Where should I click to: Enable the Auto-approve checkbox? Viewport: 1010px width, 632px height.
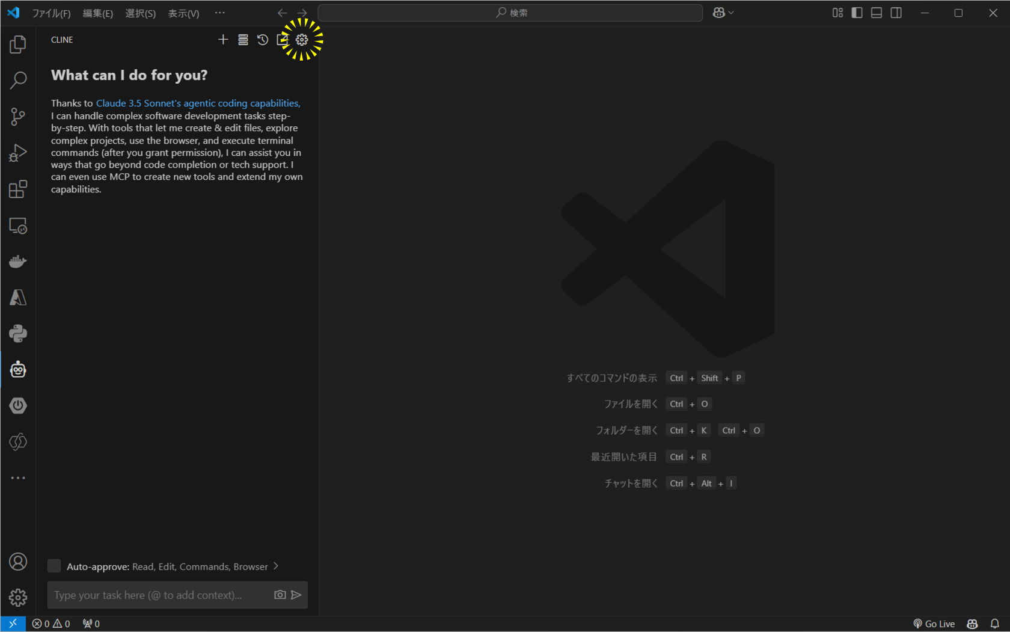[54, 566]
